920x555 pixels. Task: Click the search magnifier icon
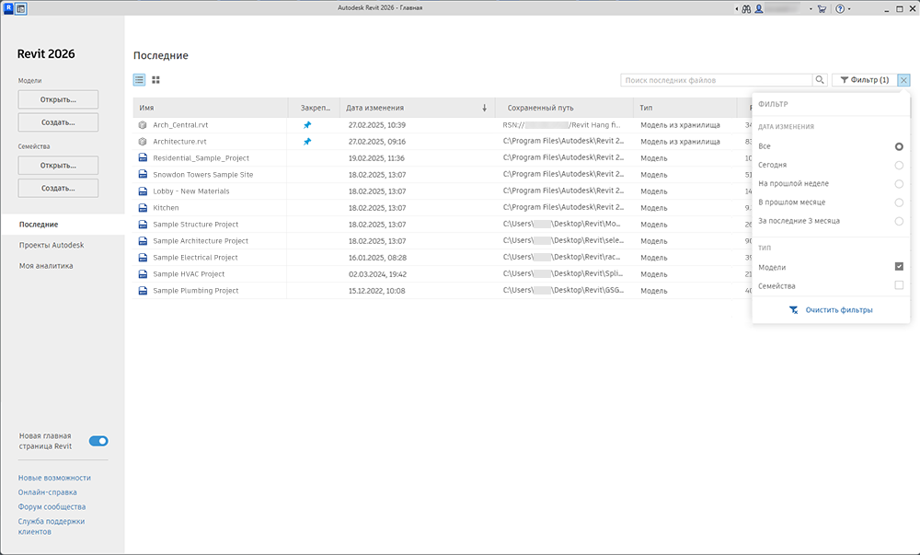click(820, 80)
